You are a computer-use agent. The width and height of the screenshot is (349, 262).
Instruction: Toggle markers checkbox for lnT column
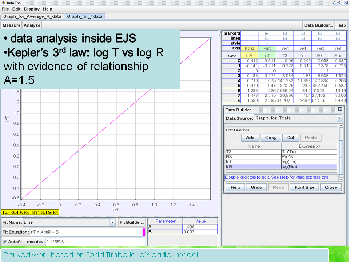pos(267,33)
